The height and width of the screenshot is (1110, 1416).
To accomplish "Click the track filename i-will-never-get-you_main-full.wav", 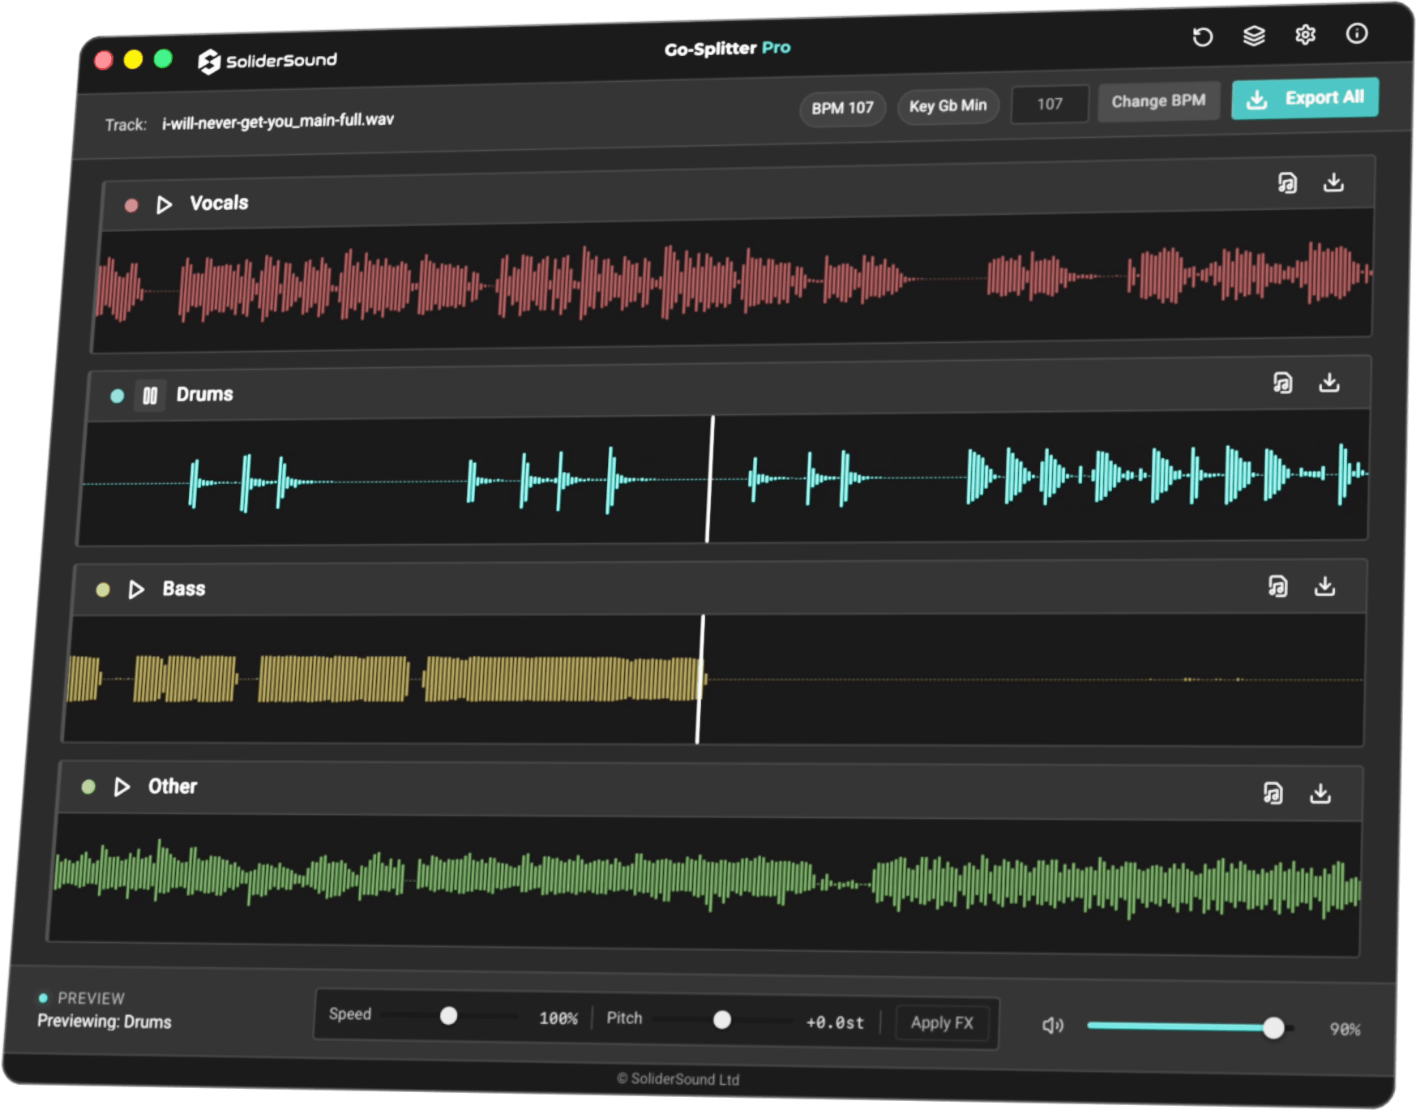I will click(x=278, y=121).
